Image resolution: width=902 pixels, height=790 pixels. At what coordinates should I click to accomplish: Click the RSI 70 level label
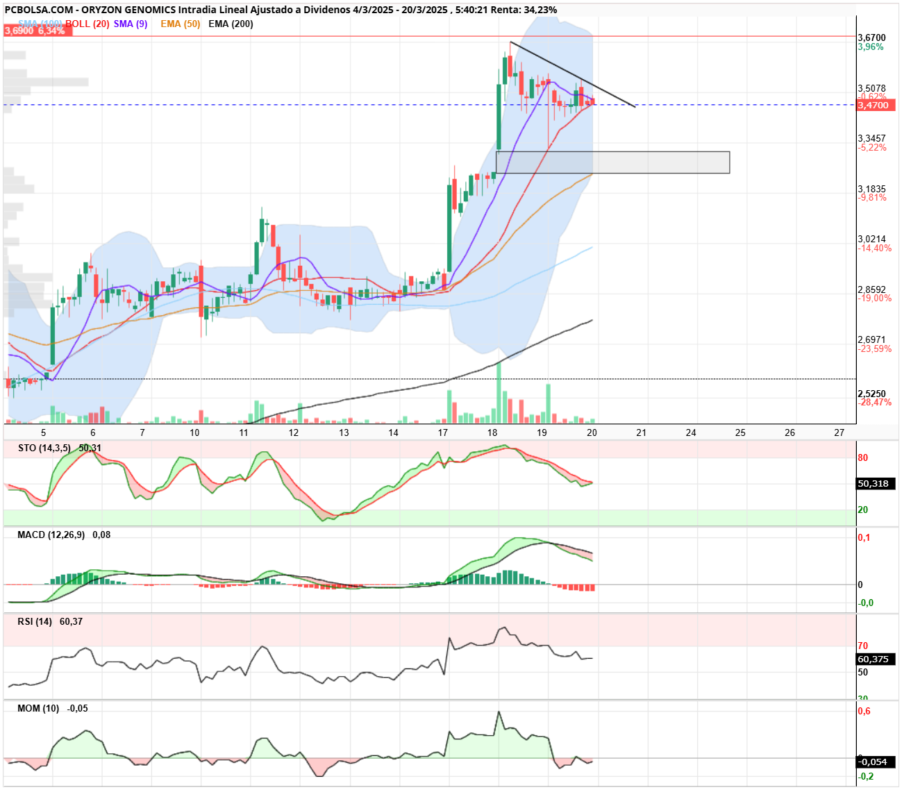(x=862, y=646)
